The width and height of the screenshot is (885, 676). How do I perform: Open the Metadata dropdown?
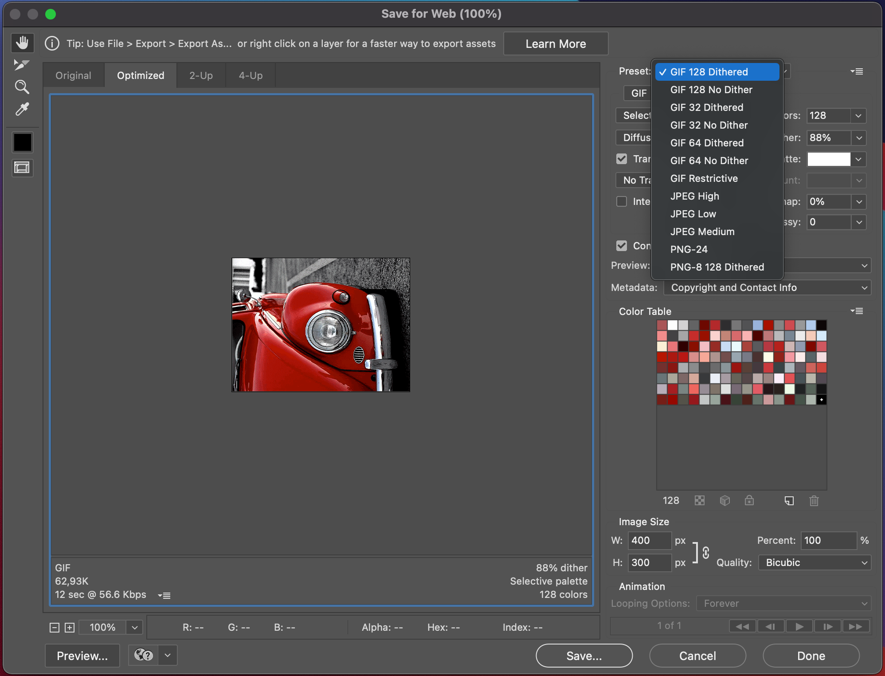pyautogui.click(x=767, y=287)
